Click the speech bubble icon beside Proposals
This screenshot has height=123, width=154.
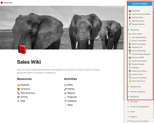[65, 97]
